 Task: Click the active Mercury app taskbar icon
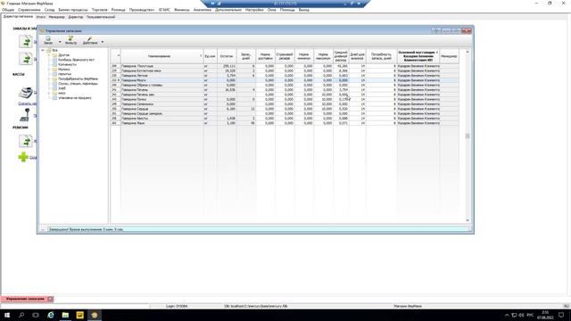(x=95, y=315)
